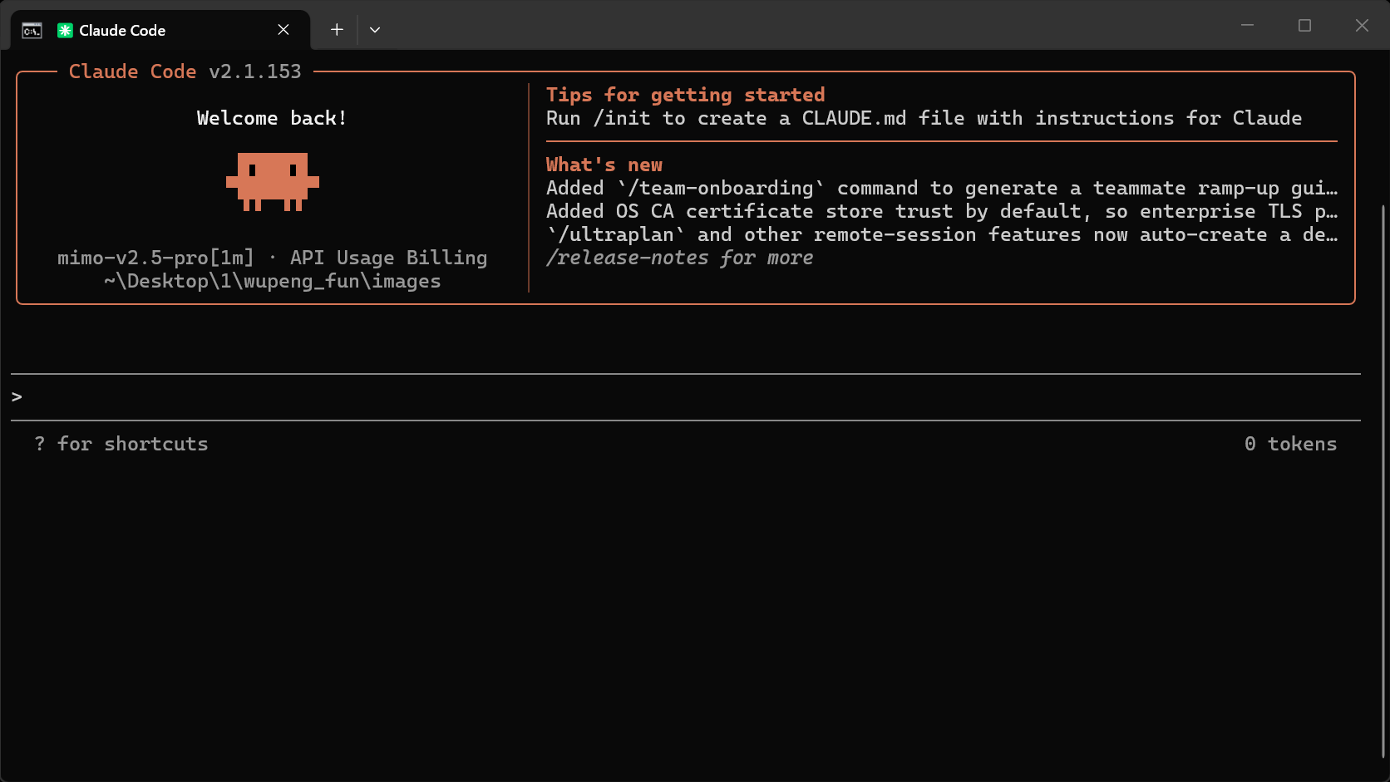Close the Claude Code tab

point(283,30)
